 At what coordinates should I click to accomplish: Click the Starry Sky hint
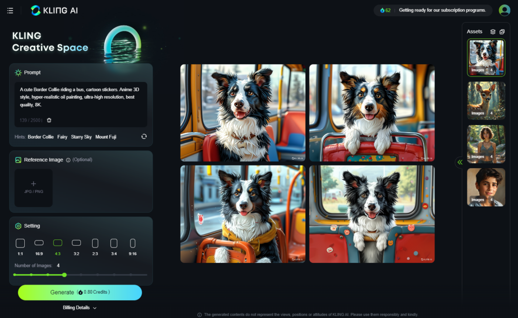(x=81, y=137)
